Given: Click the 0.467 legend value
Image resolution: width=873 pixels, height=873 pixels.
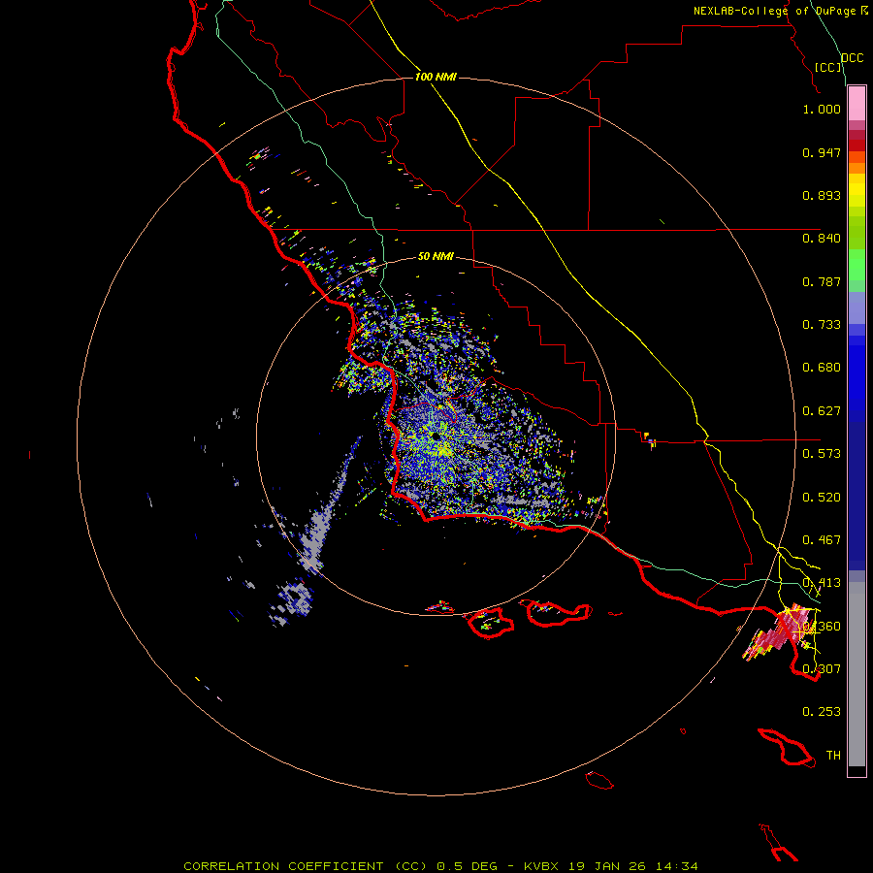Looking at the screenshot, I should (x=822, y=540).
